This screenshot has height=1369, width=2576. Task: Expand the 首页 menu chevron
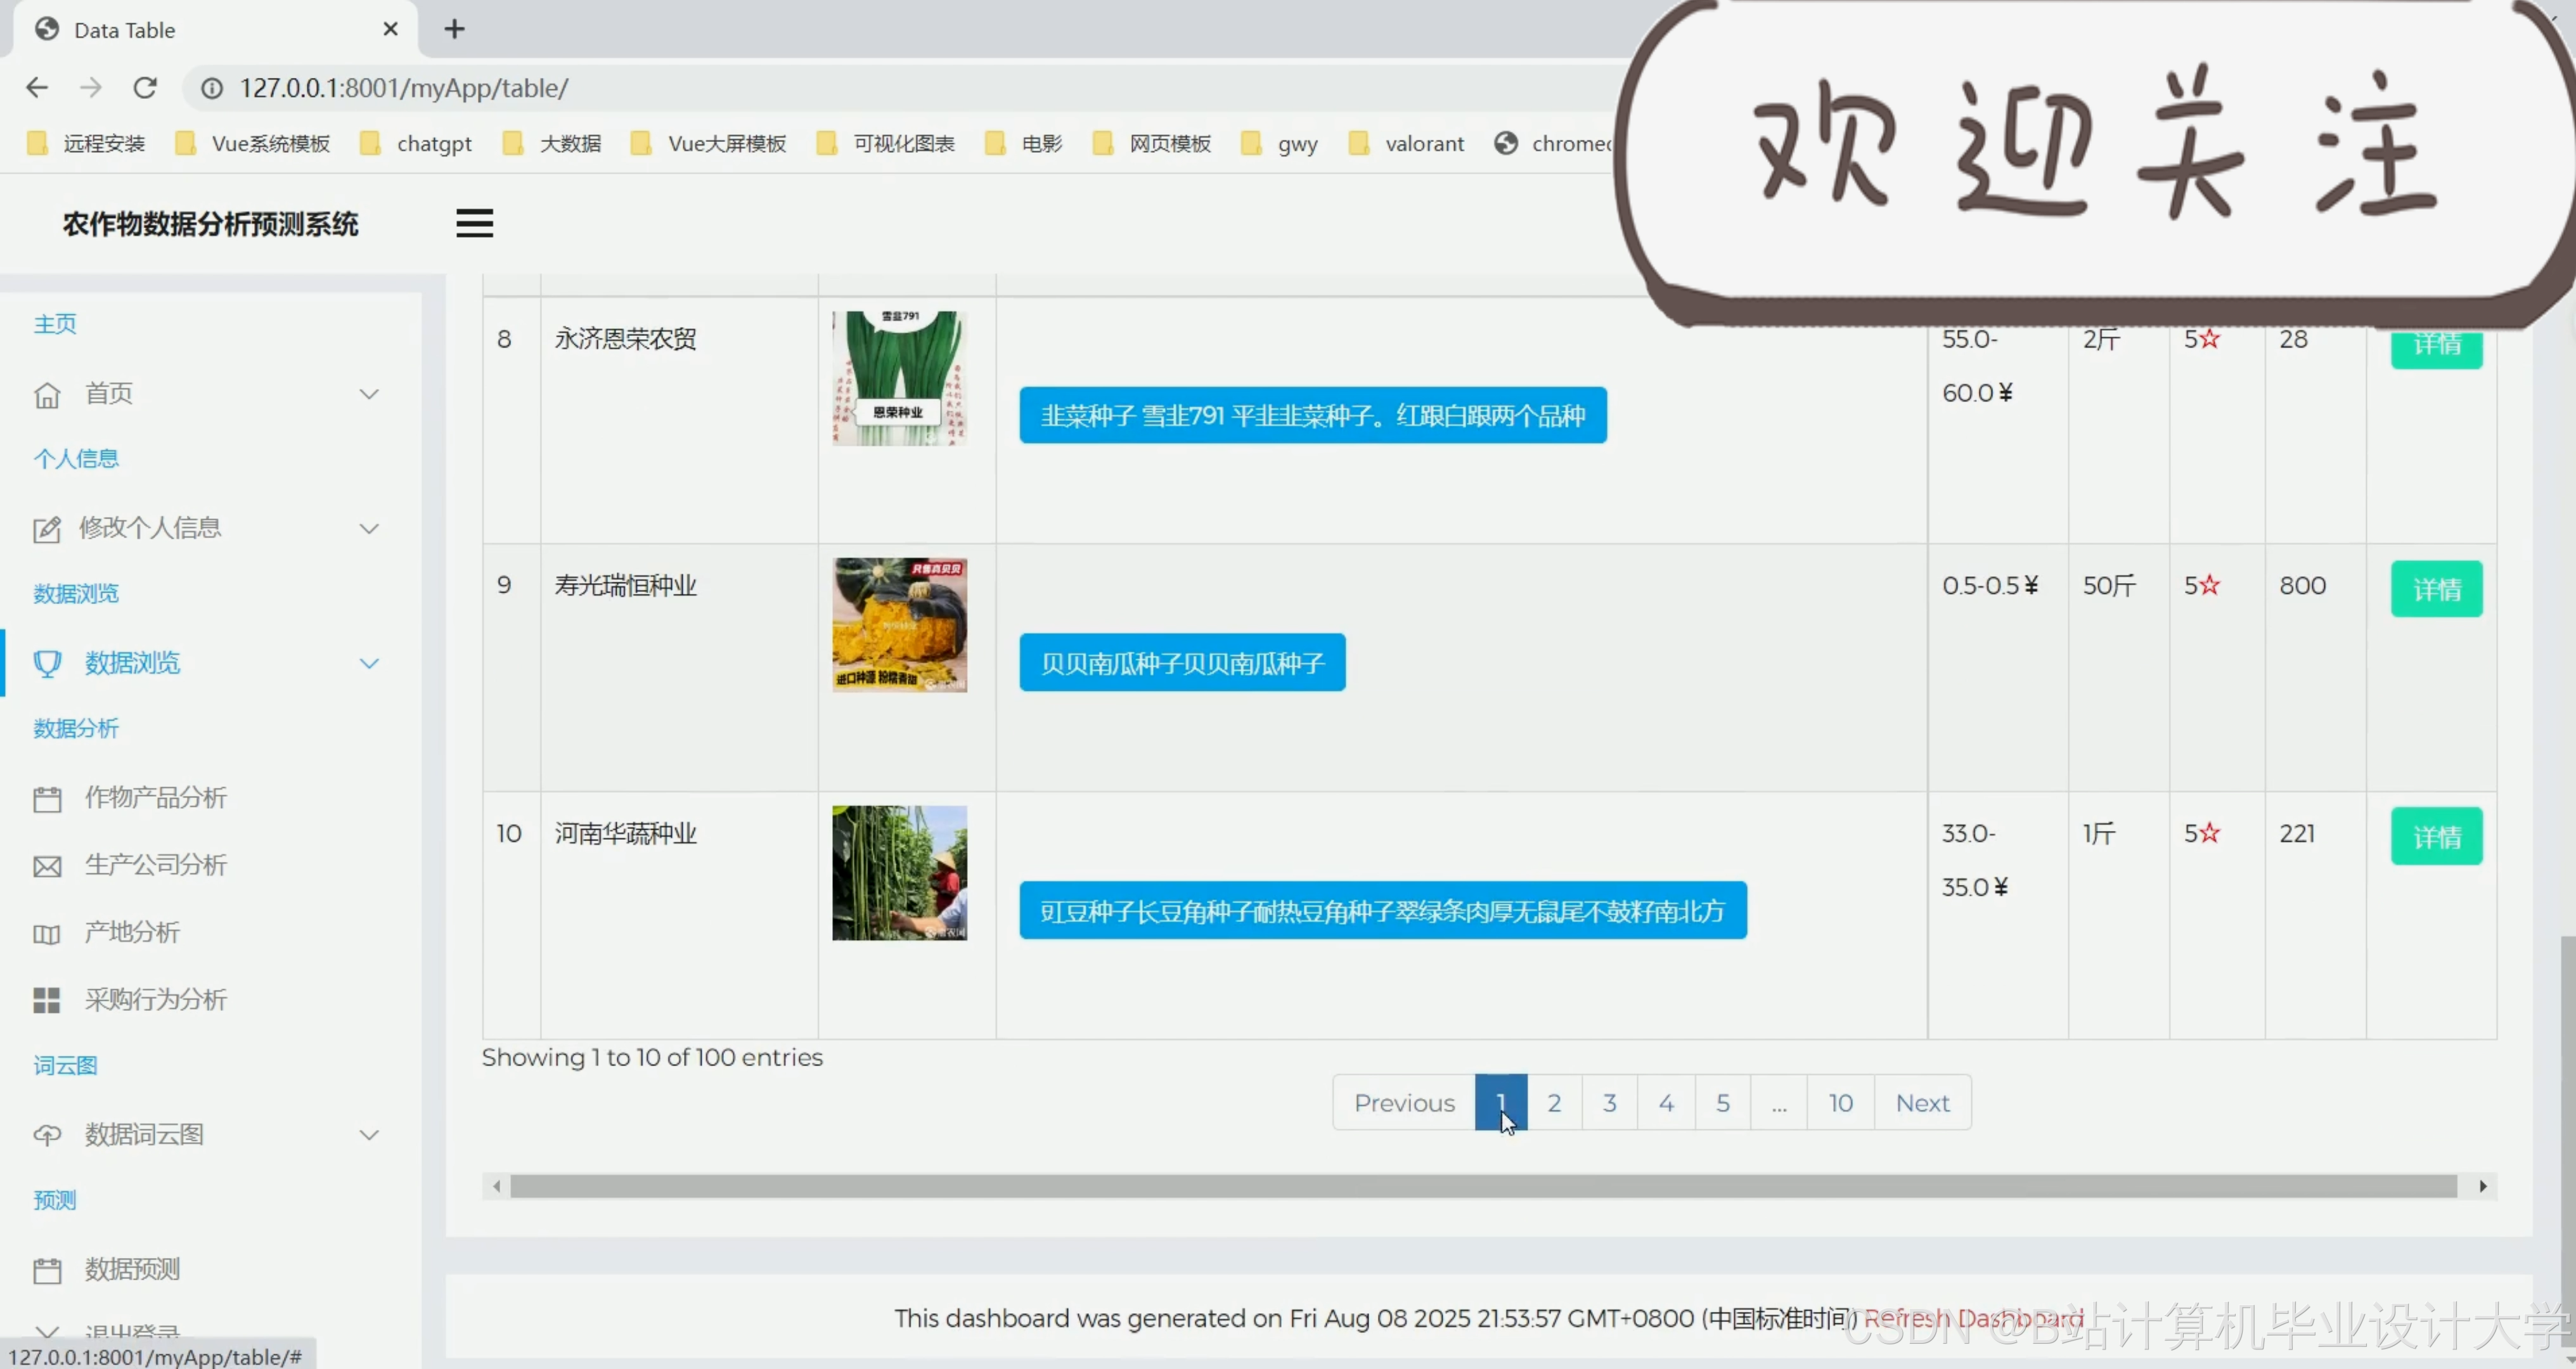click(369, 394)
